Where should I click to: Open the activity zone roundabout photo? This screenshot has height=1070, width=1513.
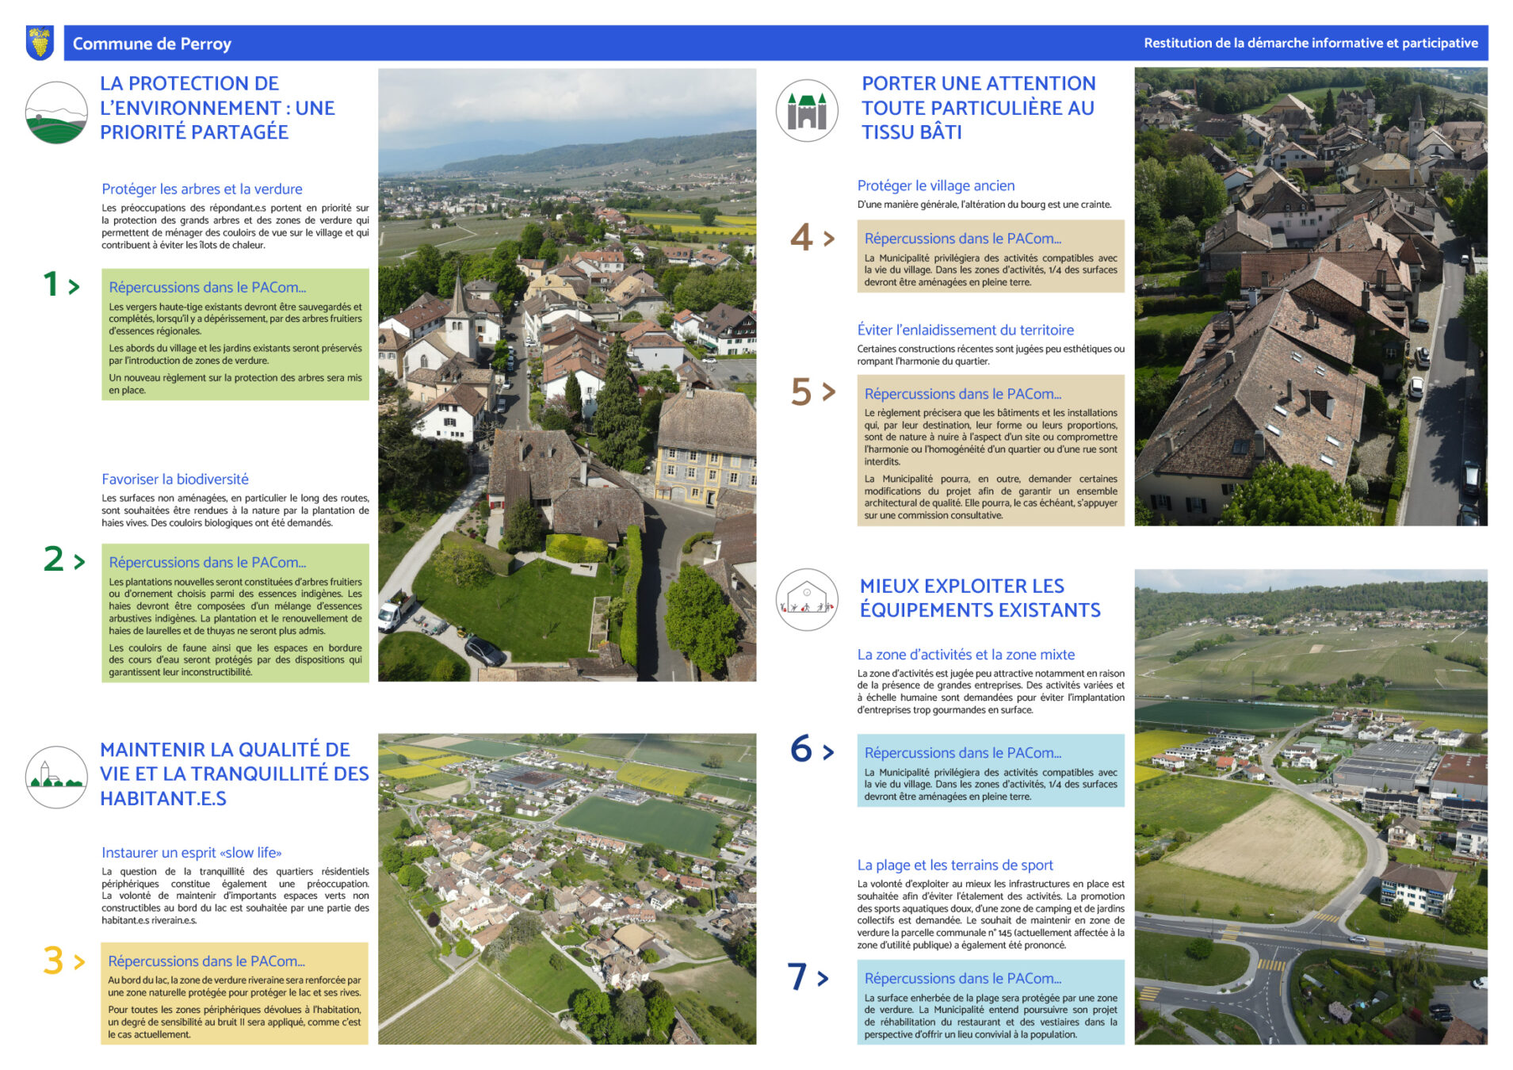coord(1311,806)
